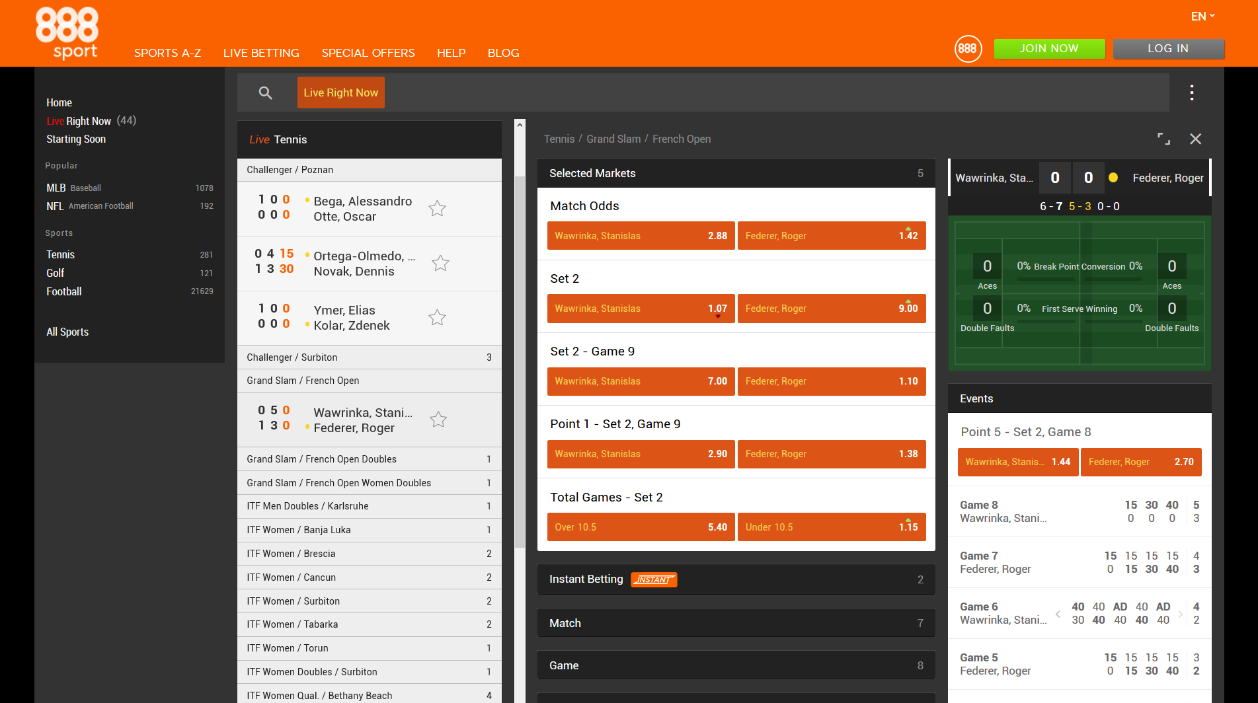Open MLB Baseball sidebar link
Viewport: 1258px width, 703px height.
[x=130, y=188]
